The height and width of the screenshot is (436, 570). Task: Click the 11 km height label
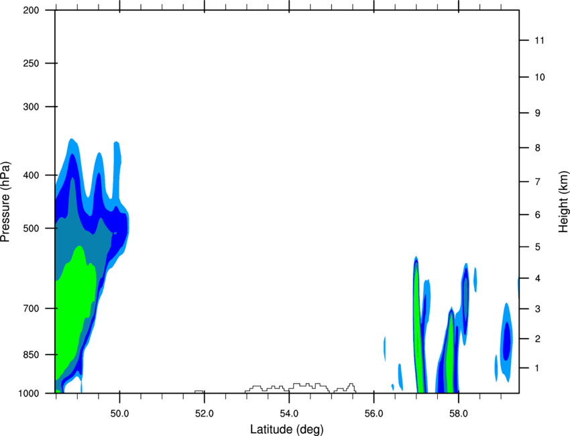pos(539,40)
